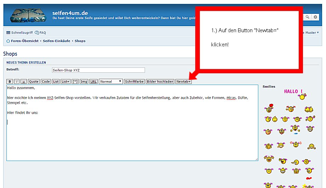Expand the Schnellzugriff quick access menu

19,33
